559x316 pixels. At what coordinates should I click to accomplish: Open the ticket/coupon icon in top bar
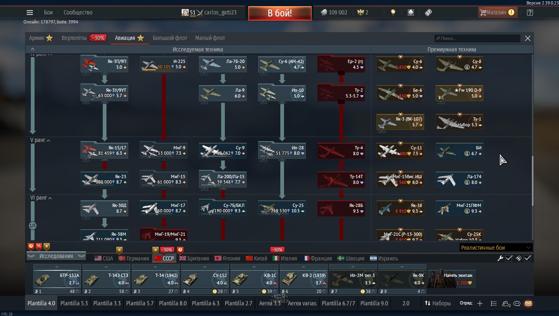click(428, 12)
